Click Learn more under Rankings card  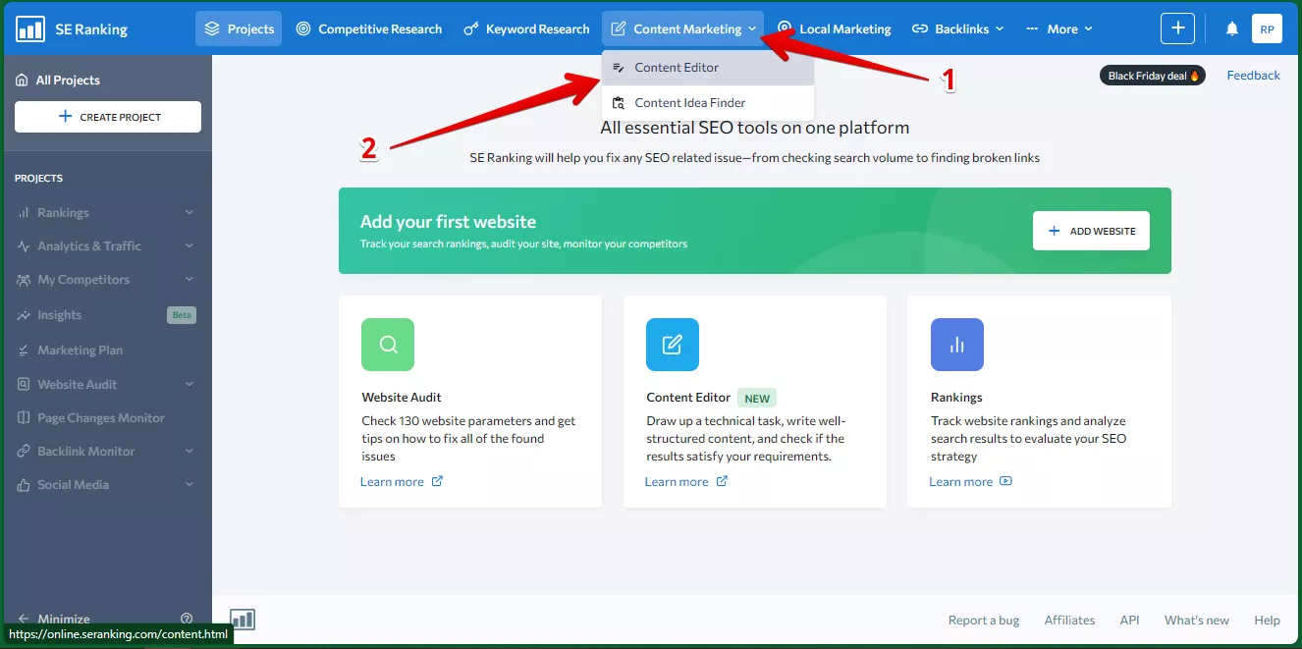coord(971,482)
